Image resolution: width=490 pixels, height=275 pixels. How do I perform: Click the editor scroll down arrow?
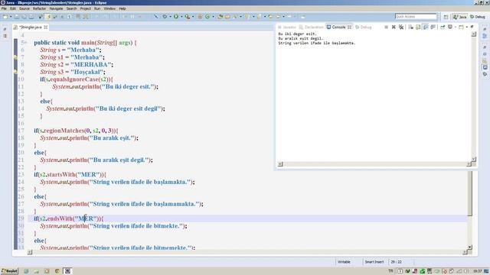tap(469, 247)
